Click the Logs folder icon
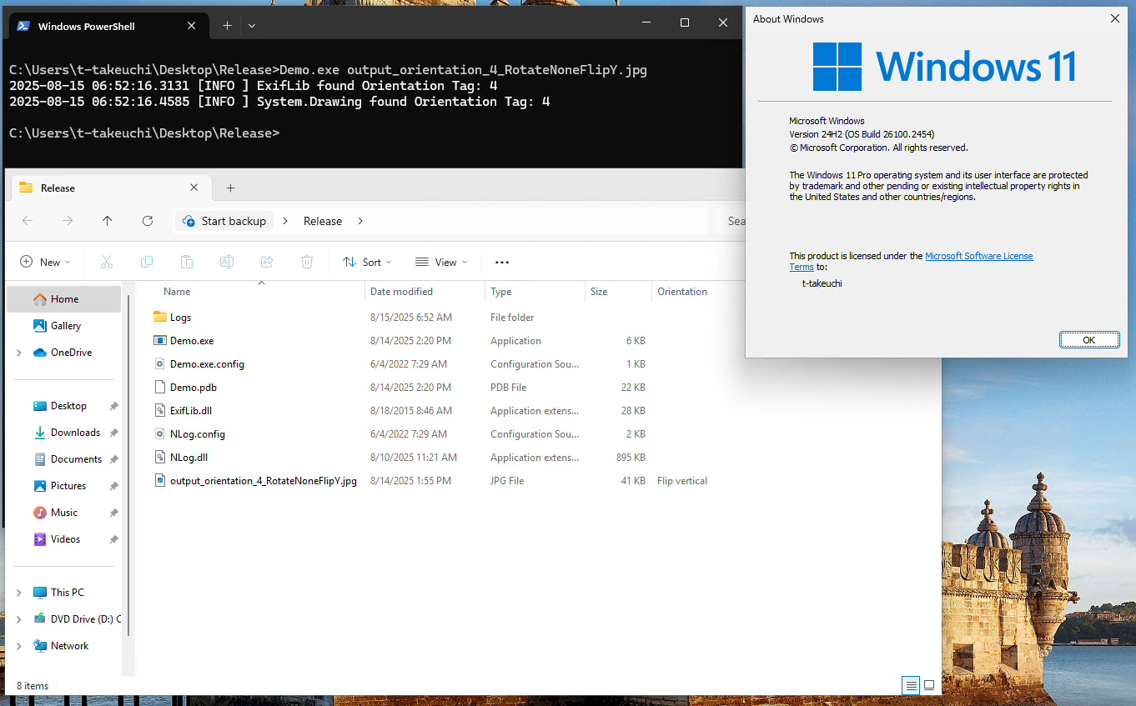 (161, 317)
